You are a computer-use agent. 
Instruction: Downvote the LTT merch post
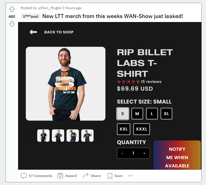pyautogui.click(x=12, y=24)
